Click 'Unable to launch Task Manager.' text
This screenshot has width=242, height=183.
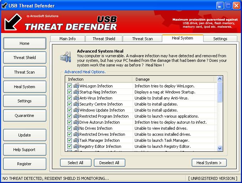(x=162, y=140)
